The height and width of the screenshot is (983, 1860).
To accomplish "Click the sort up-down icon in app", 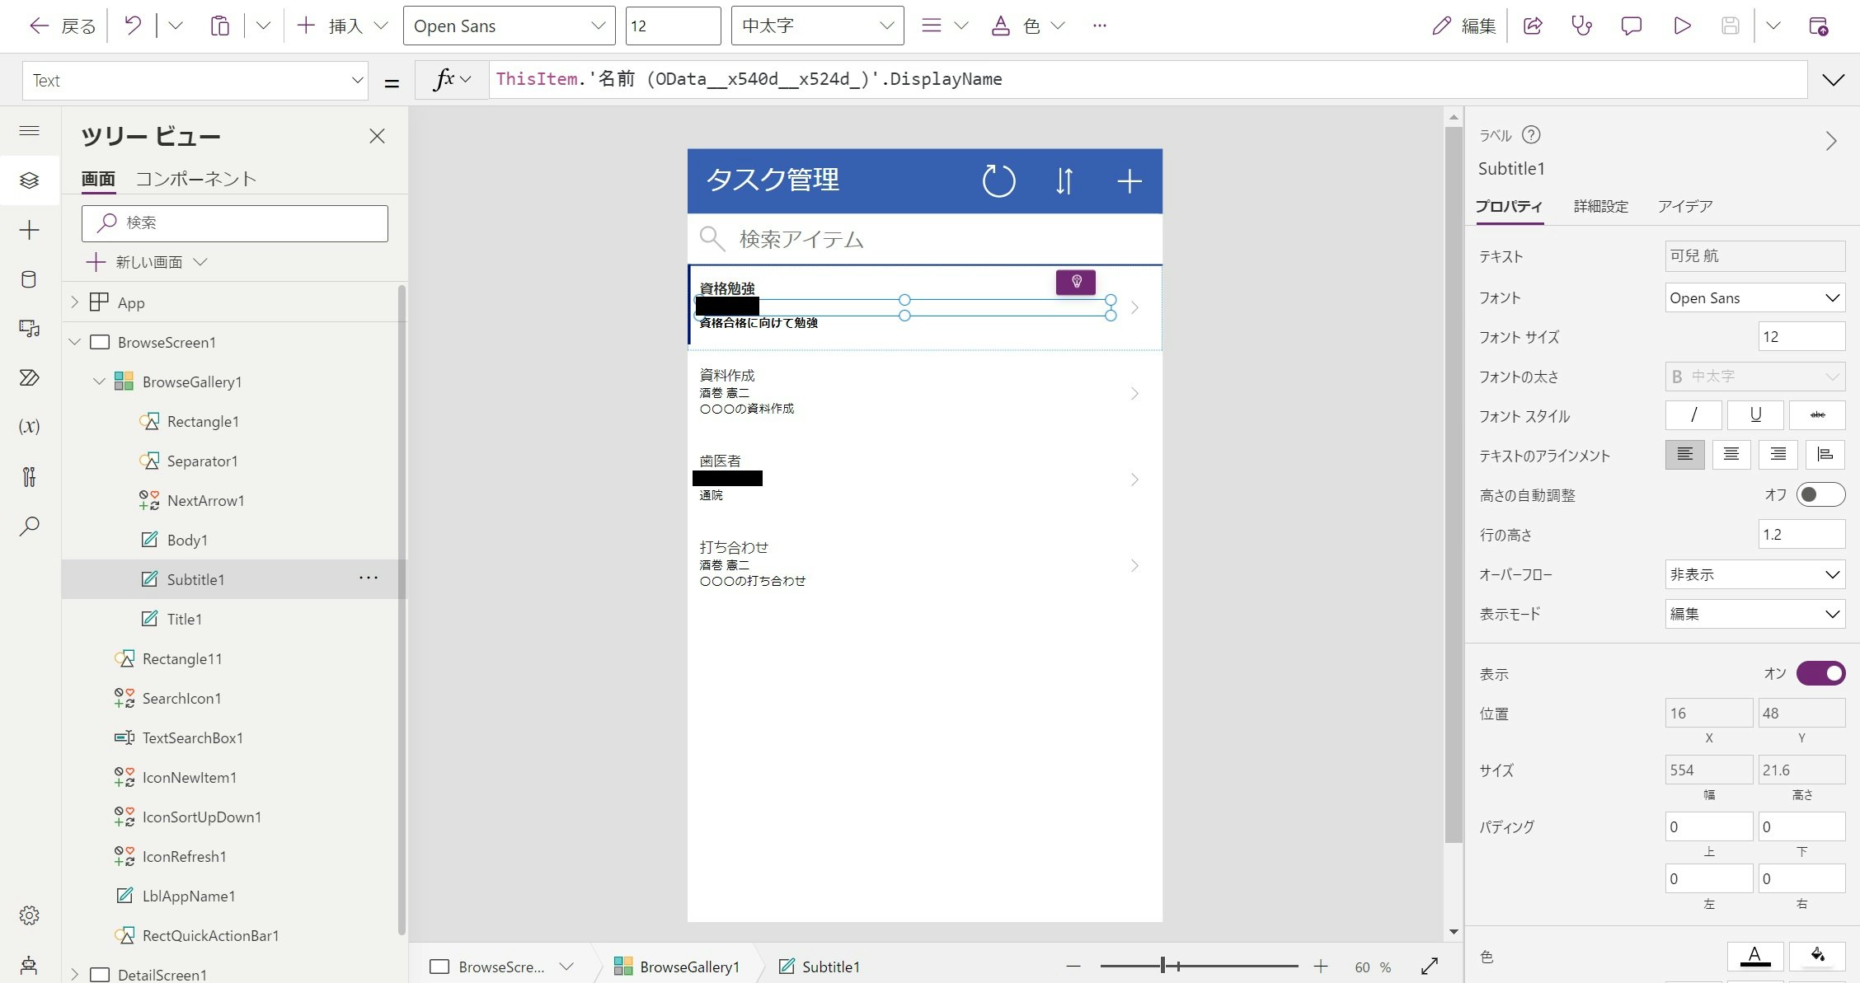I will point(1064,181).
